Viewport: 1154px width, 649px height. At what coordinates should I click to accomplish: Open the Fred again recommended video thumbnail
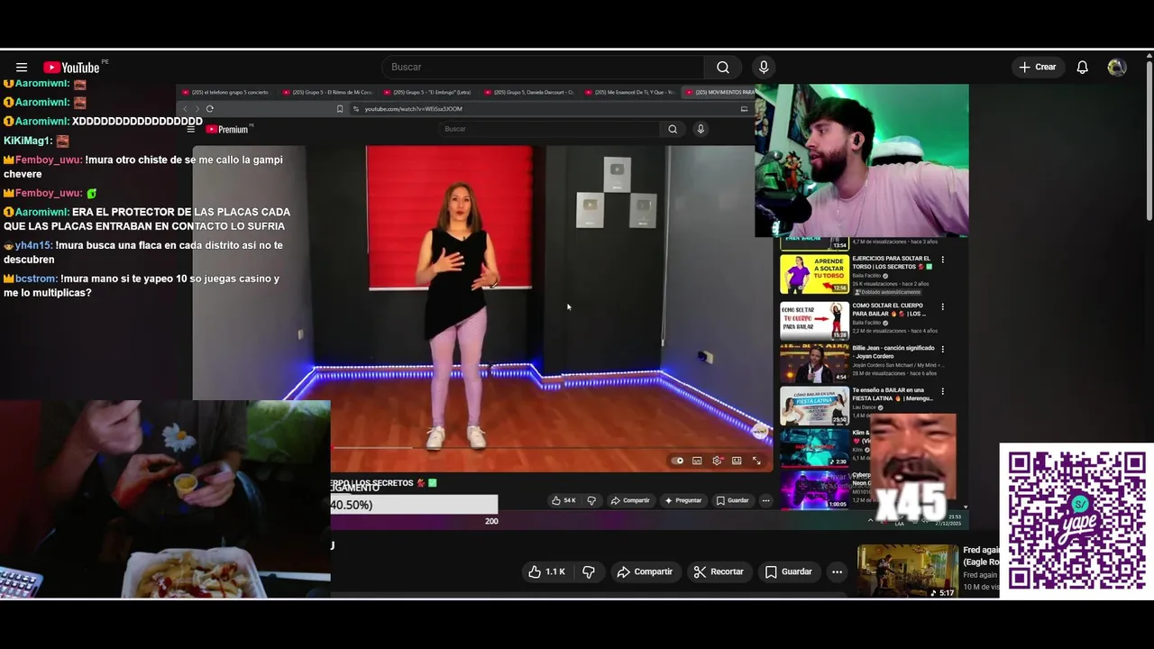(908, 571)
